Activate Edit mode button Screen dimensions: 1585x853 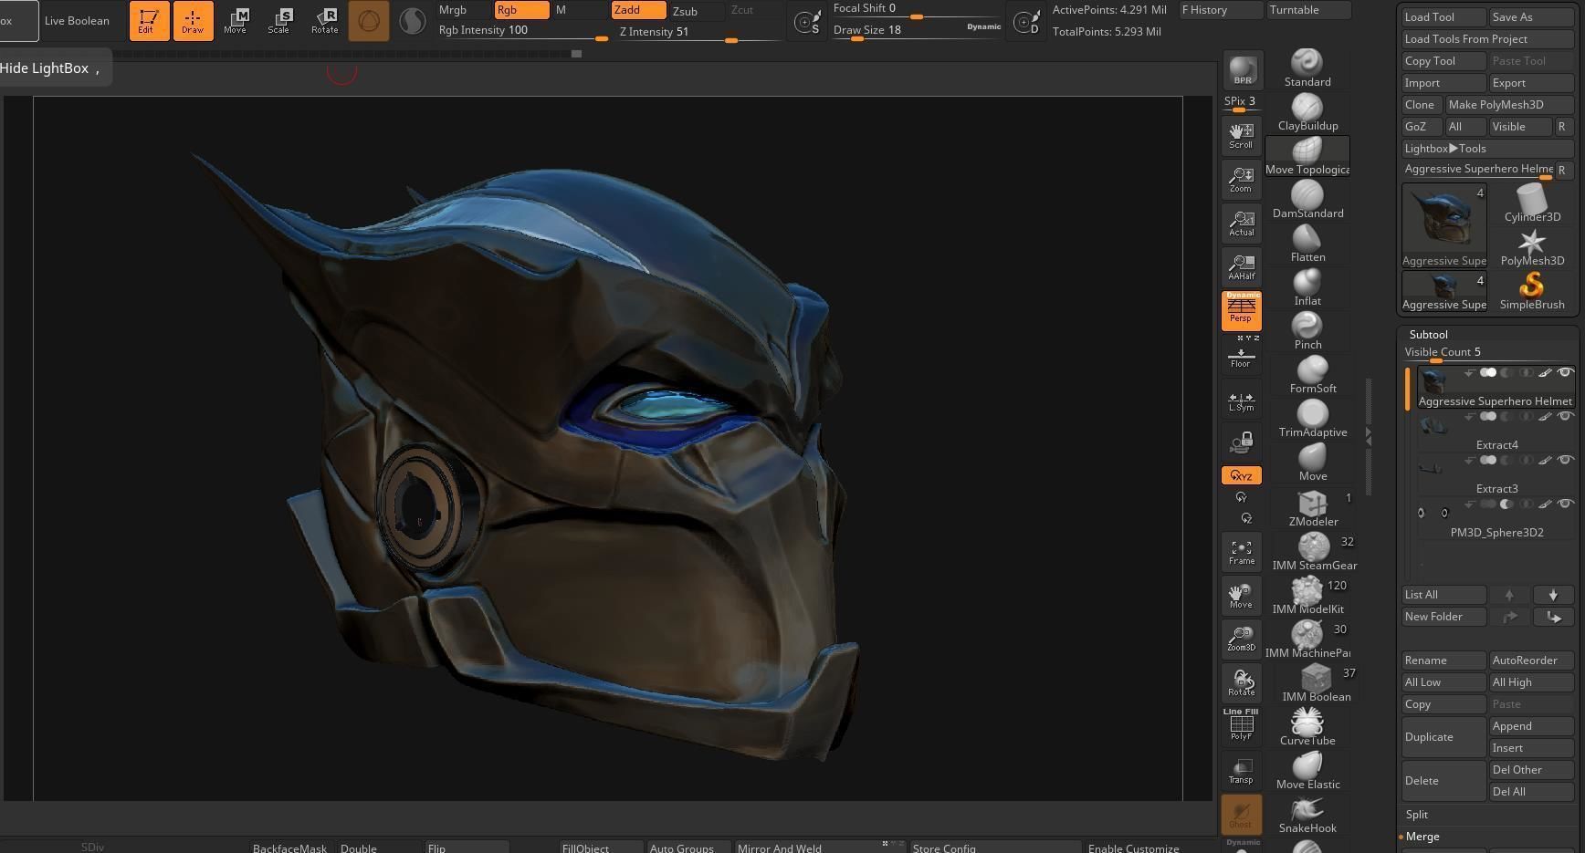click(149, 20)
